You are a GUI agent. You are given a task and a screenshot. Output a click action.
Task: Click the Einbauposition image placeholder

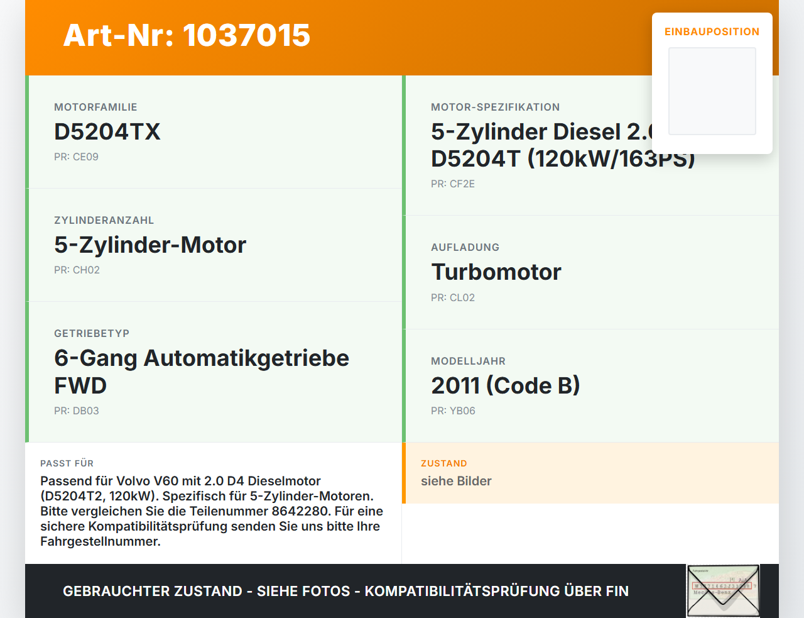click(x=712, y=91)
